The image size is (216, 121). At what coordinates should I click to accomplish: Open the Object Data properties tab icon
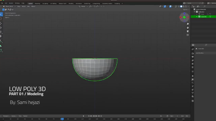click(x=192, y=93)
